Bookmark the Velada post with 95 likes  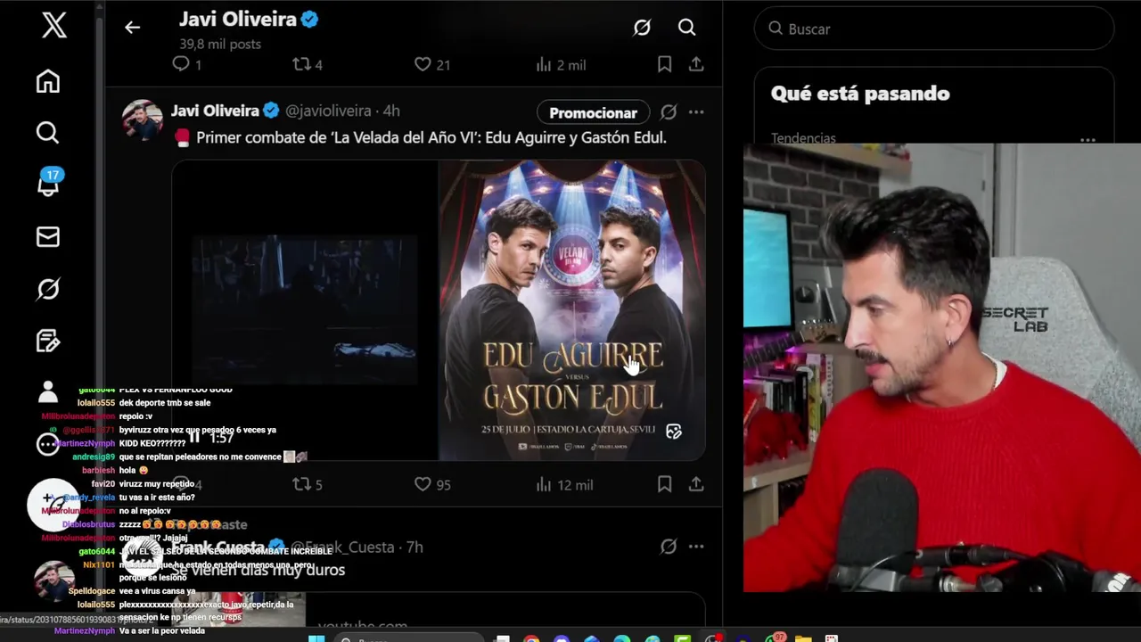point(664,484)
